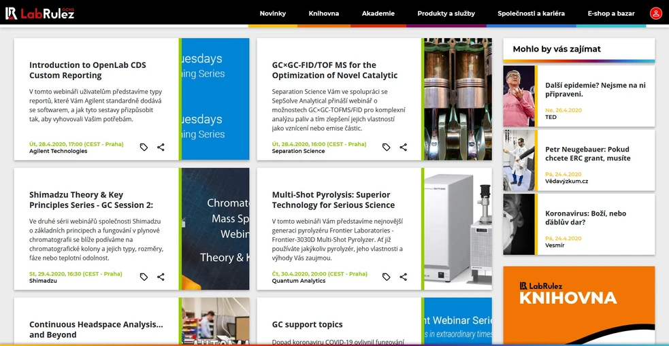The image size is (669, 346).
Task: Click the Vědavýzkum.cz source label
Action: coord(567,181)
